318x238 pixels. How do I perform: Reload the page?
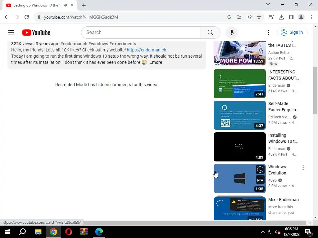[27, 17]
